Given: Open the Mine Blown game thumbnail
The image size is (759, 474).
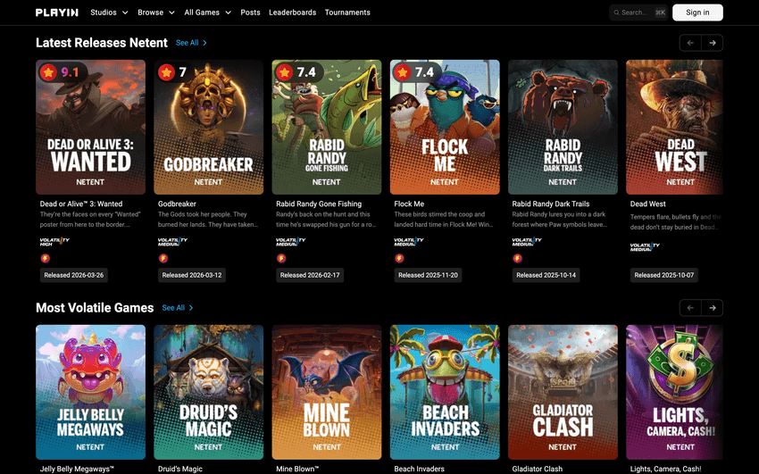Looking at the screenshot, I should coord(327,392).
